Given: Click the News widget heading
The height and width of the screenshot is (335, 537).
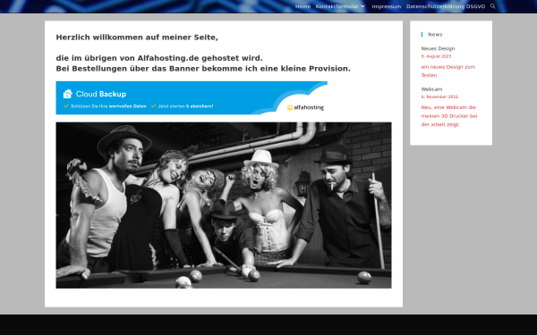Looking at the screenshot, I should coord(435,35).
